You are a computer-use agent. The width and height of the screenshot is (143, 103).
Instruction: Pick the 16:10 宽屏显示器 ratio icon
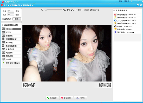(x=3, y=49)
